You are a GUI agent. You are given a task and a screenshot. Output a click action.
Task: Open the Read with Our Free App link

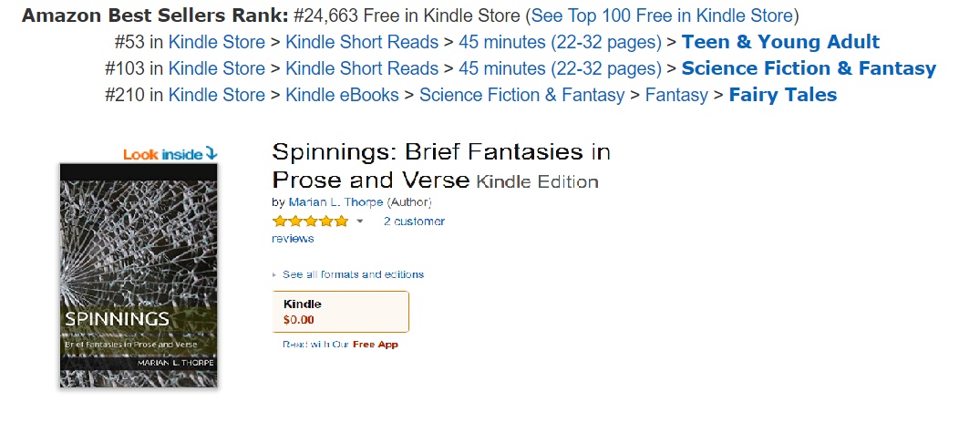[340, 345]
